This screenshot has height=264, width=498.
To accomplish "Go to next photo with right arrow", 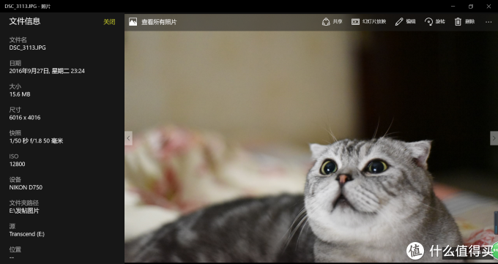I will (x=494, y=138).
